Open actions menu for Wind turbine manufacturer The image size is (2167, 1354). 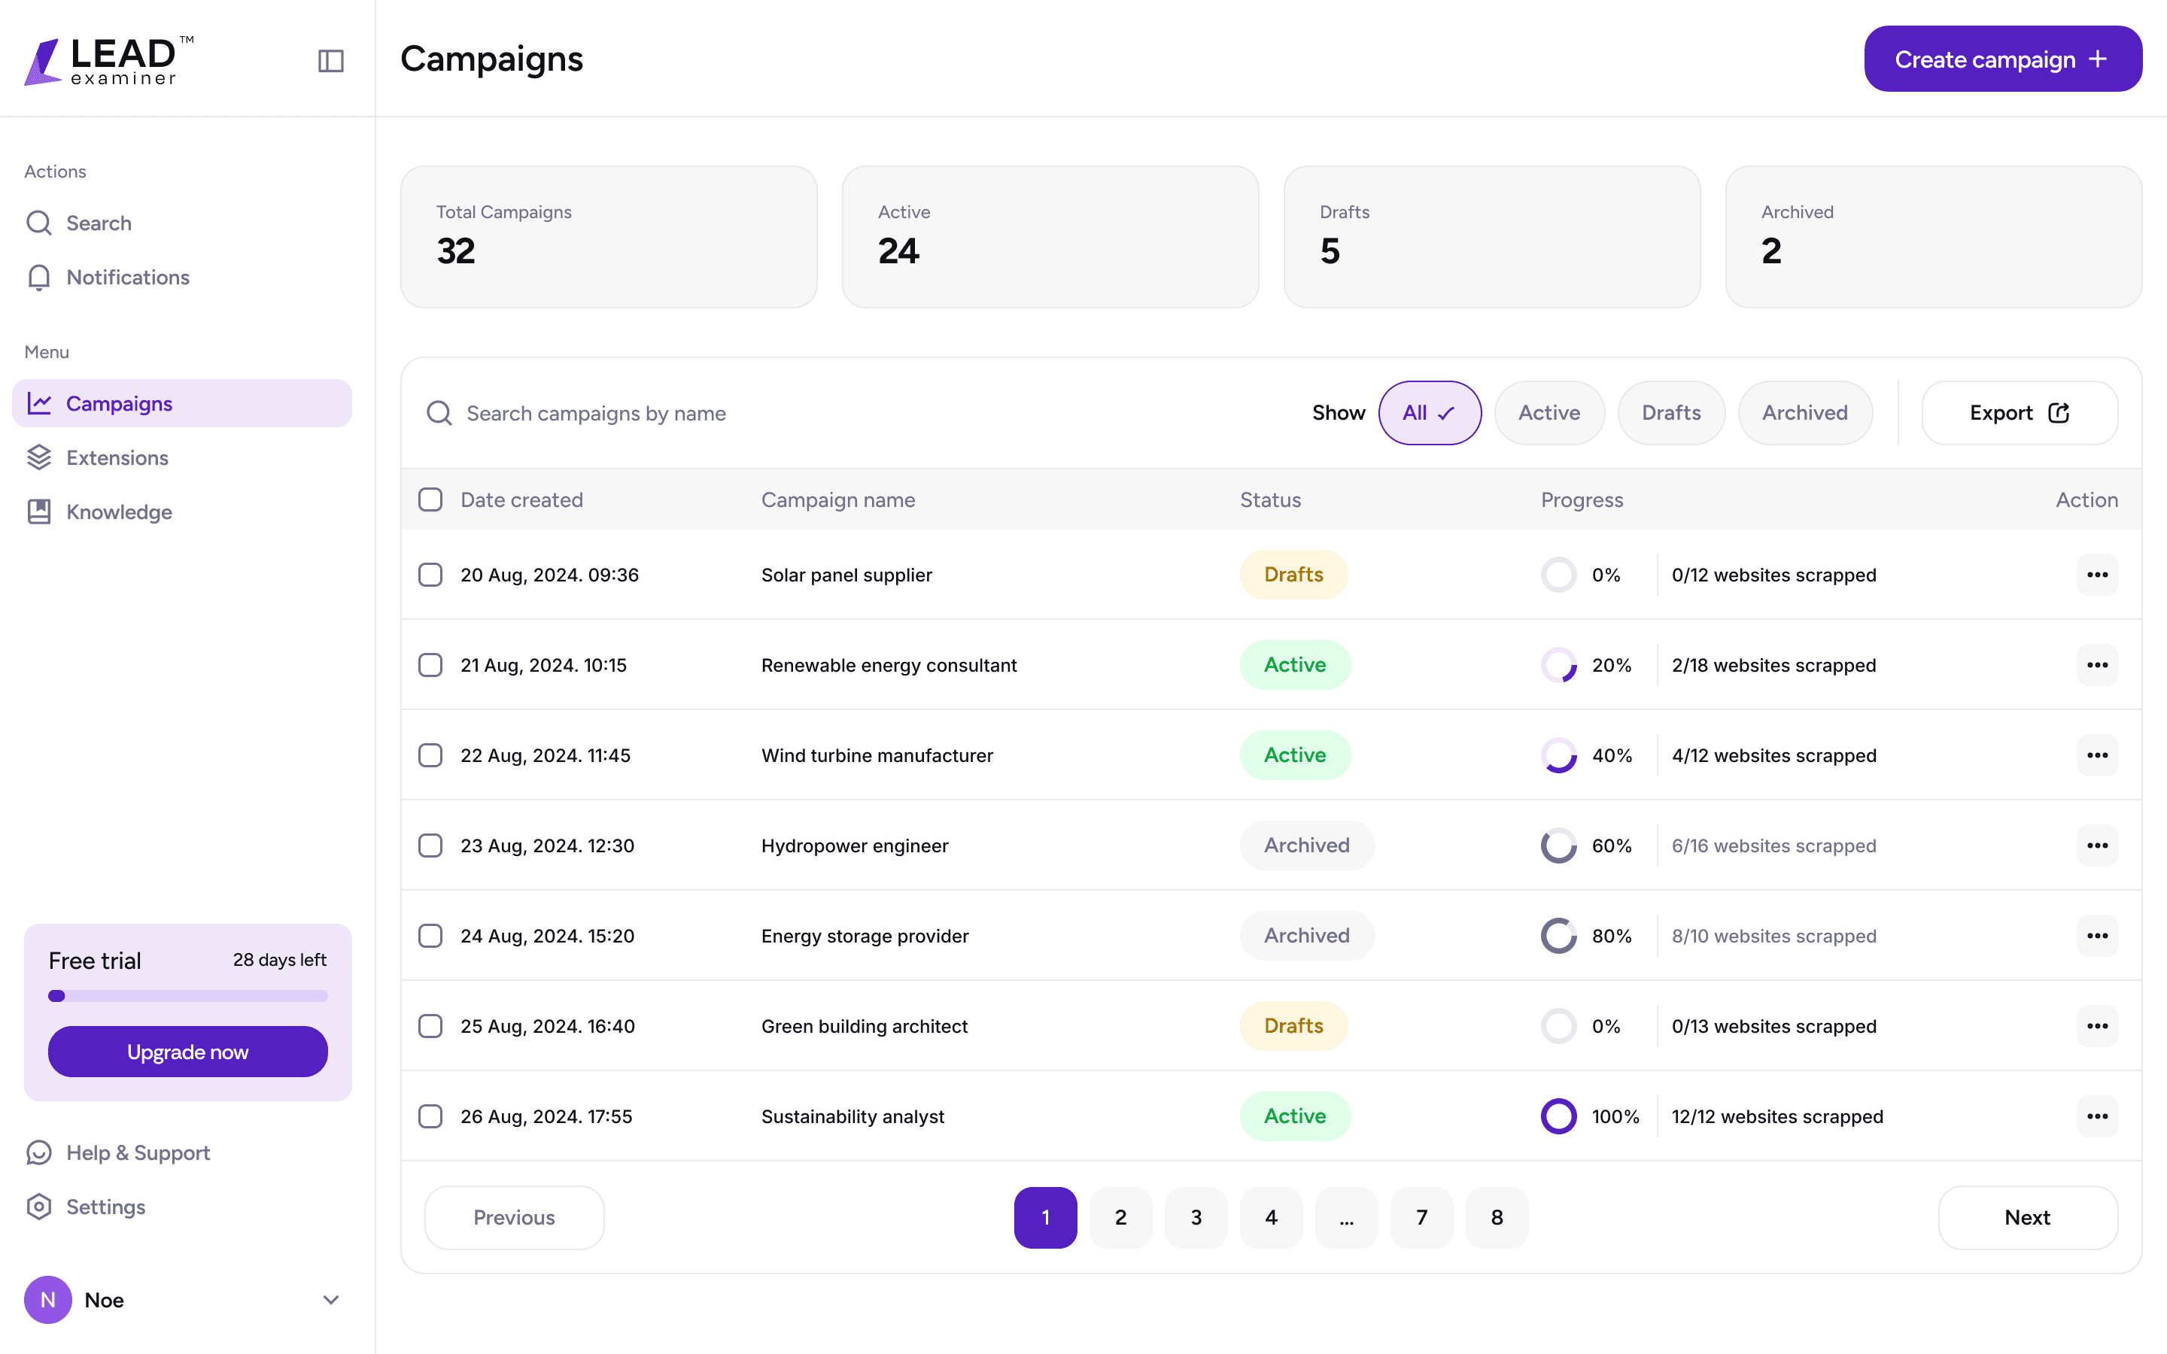[x=2096, y=755]
